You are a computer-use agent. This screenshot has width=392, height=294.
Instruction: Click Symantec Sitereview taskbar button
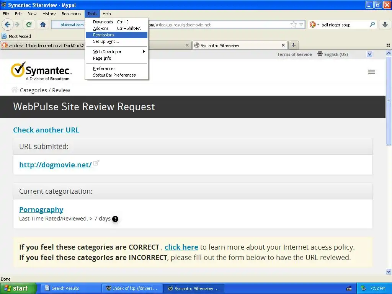[194, 288]
